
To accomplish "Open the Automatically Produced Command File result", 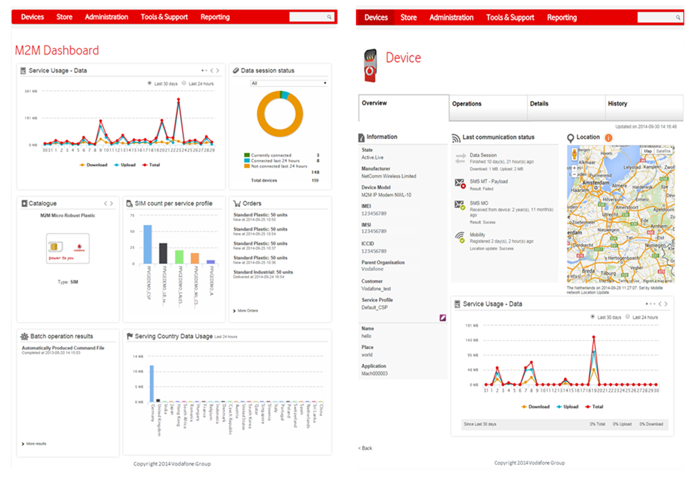I will click(63, 348).
